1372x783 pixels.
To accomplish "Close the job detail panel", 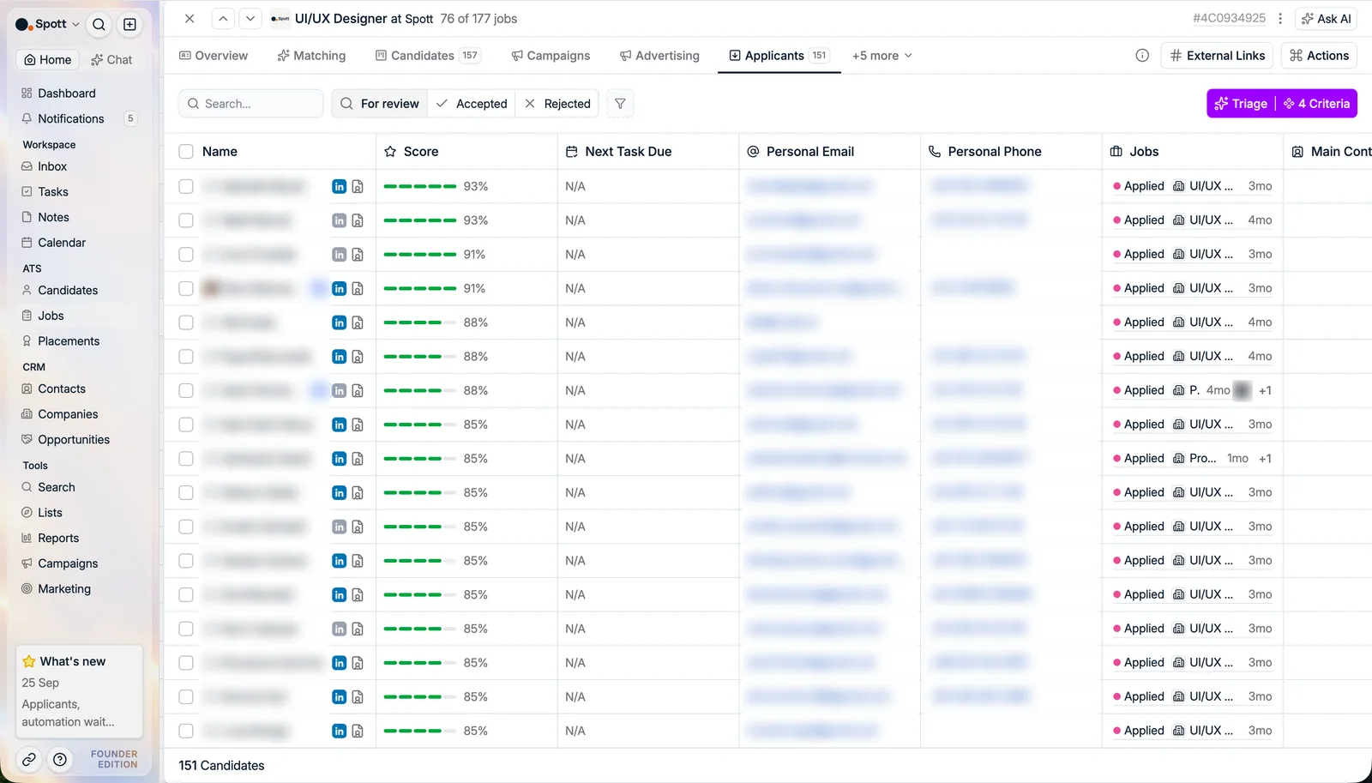I will pyautogui.click(x=190, y=18).
